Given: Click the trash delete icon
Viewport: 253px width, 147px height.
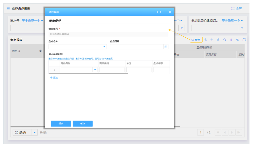Looking at the screenshot, I should coord(218,40).
